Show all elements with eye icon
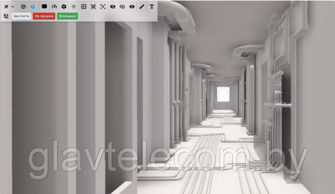 [132, 7]
